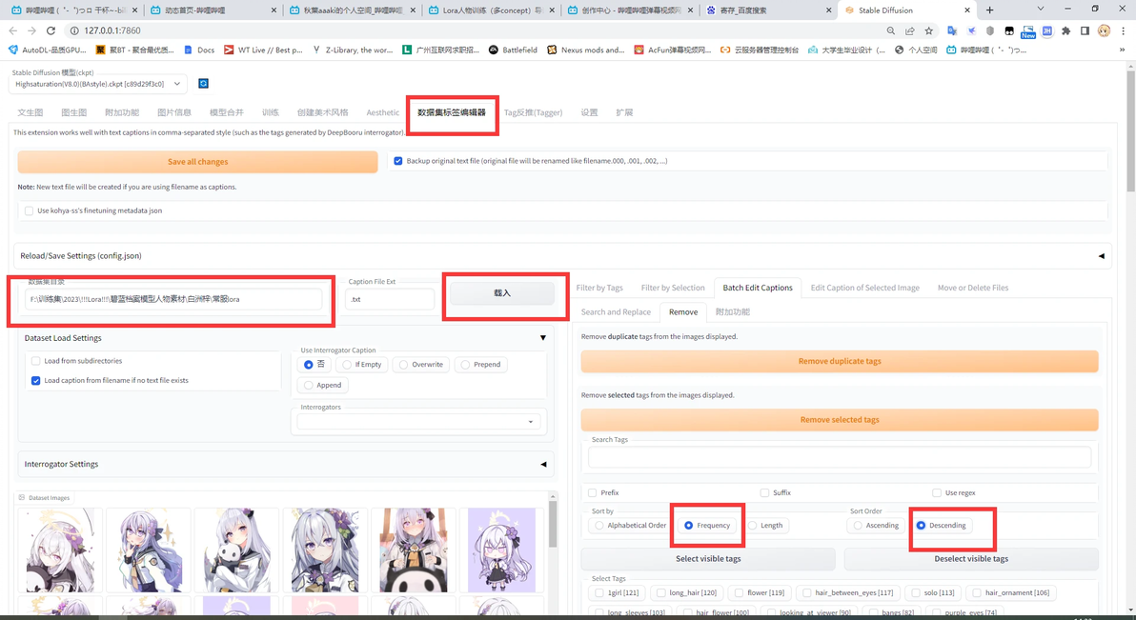Open the AutoDL bookmark

[x=48, y=50]
